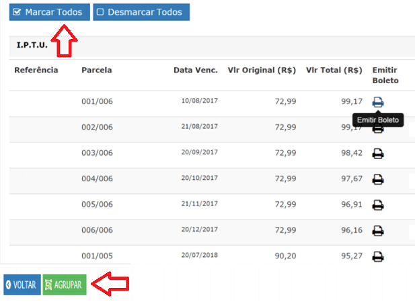Emit boleto for parcela 004/006
The image size is (415, 302).
click(x=378, y=179)
